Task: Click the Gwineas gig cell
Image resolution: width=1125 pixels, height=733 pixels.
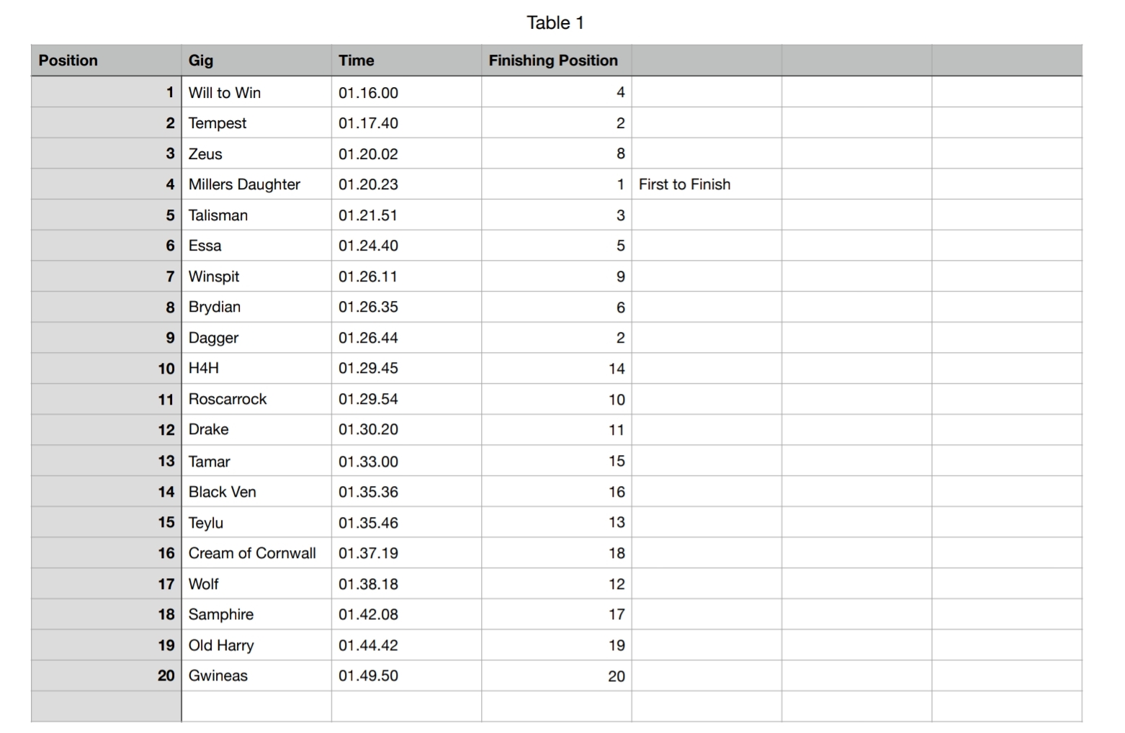Action: (x=256, y=675)
